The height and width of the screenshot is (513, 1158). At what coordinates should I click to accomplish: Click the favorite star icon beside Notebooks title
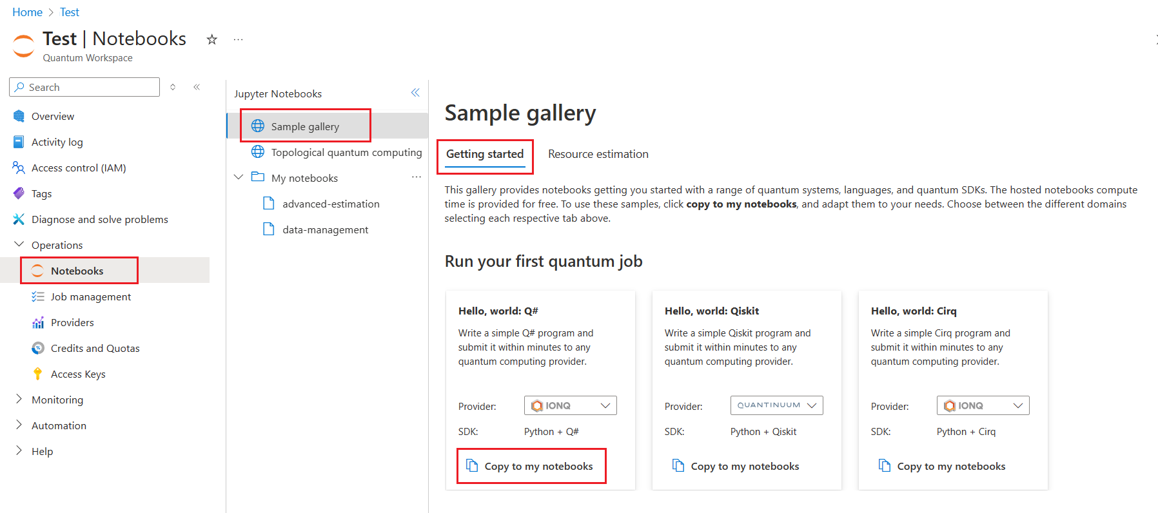211,39
